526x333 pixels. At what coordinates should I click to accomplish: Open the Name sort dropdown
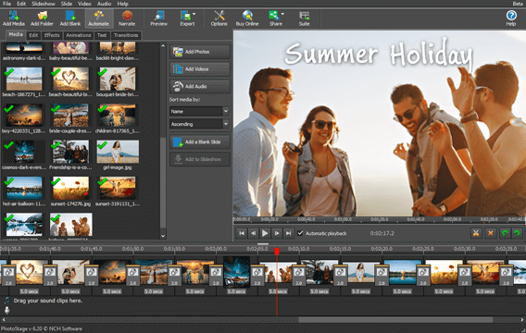199,111
